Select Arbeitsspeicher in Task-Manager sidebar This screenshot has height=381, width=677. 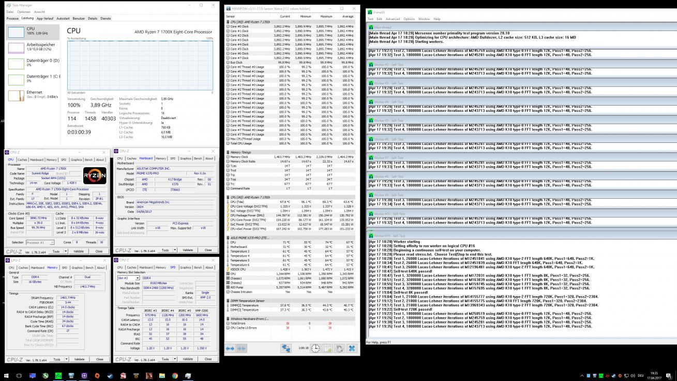coord(33,47)
